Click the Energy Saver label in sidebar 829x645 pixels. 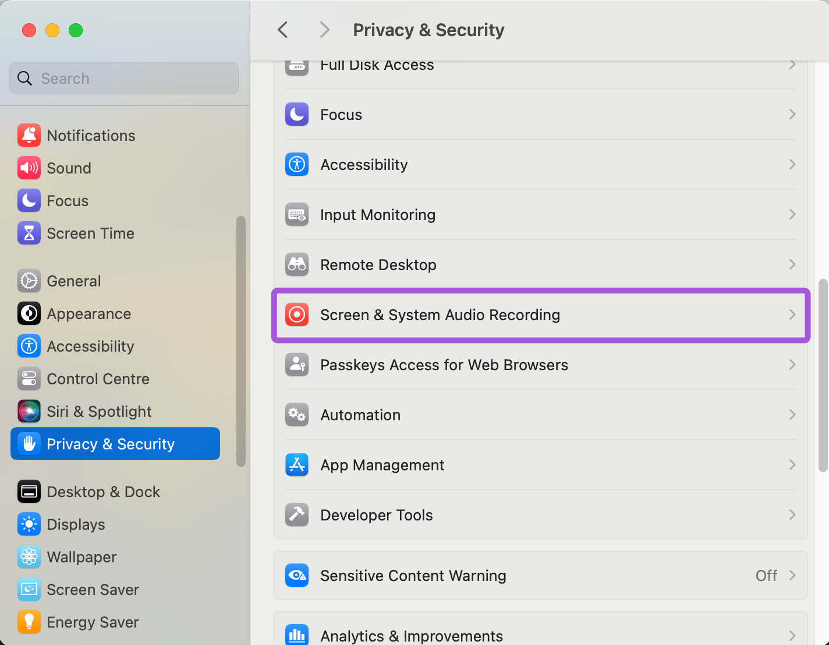point(93,622)
